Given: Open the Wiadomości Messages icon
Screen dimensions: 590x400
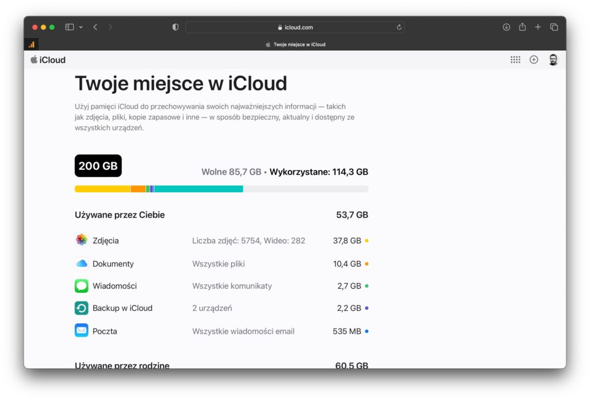Looking at the screenshot, I should coord(81,286).
